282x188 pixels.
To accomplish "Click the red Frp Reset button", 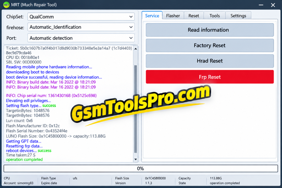I will [210, 77].
